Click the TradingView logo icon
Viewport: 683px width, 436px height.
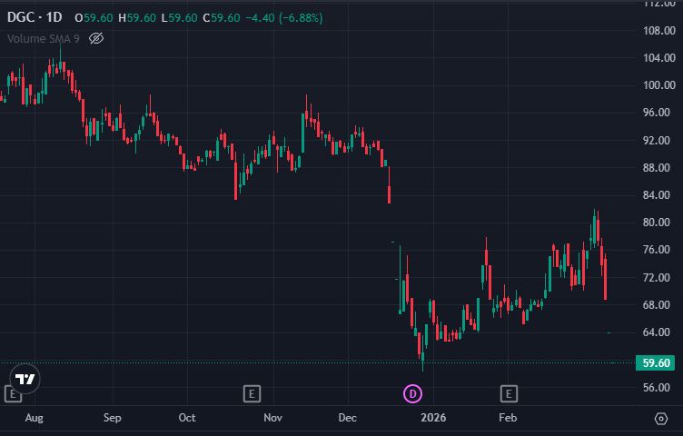25,379
